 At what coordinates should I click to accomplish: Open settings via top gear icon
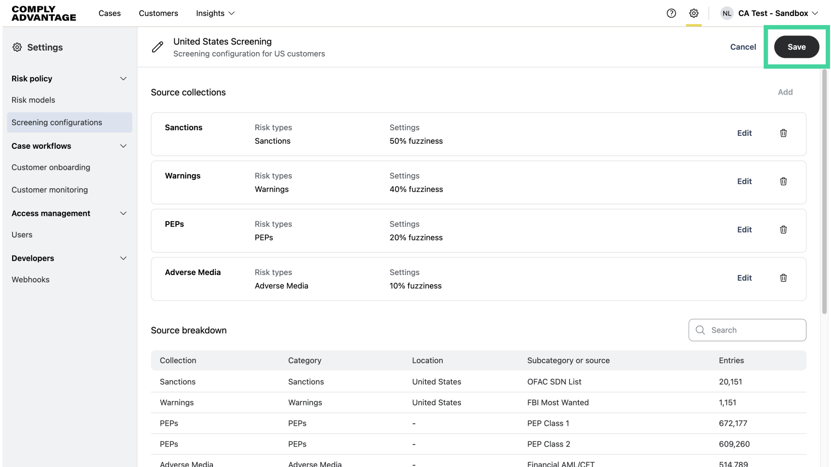pyautogui.click(x=694, y=13)
